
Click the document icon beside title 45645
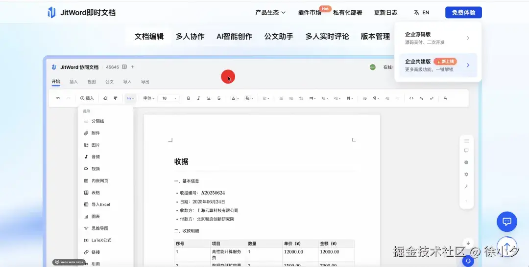[124, 67]
